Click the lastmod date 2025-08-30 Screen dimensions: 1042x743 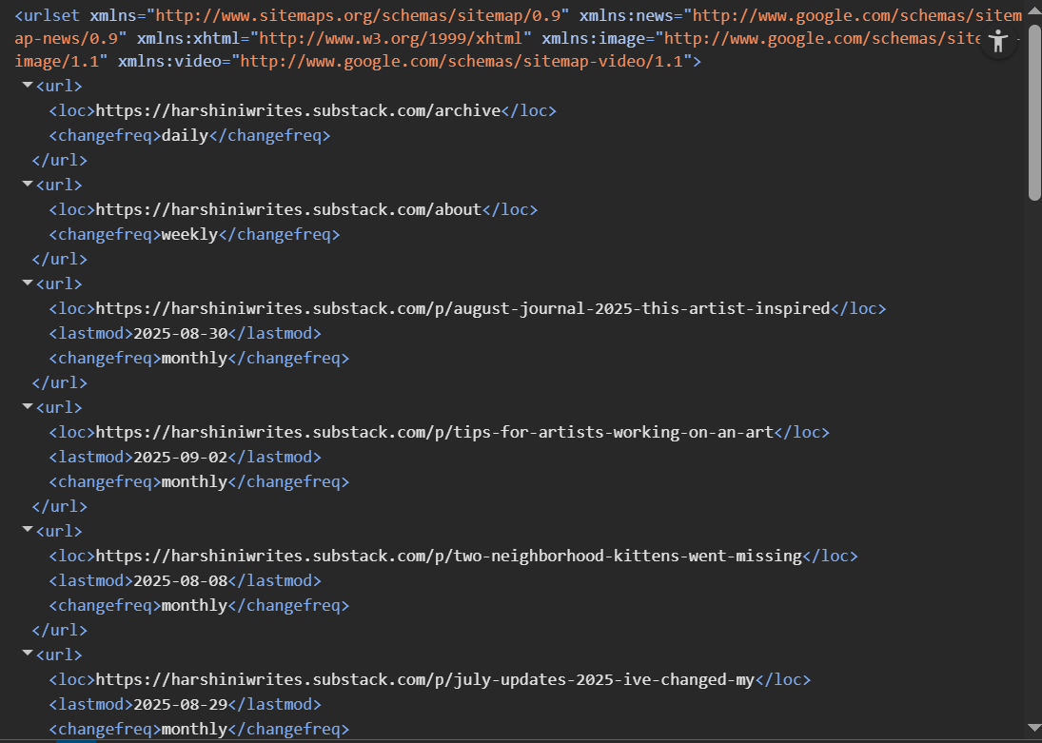[x=181, y=333]
